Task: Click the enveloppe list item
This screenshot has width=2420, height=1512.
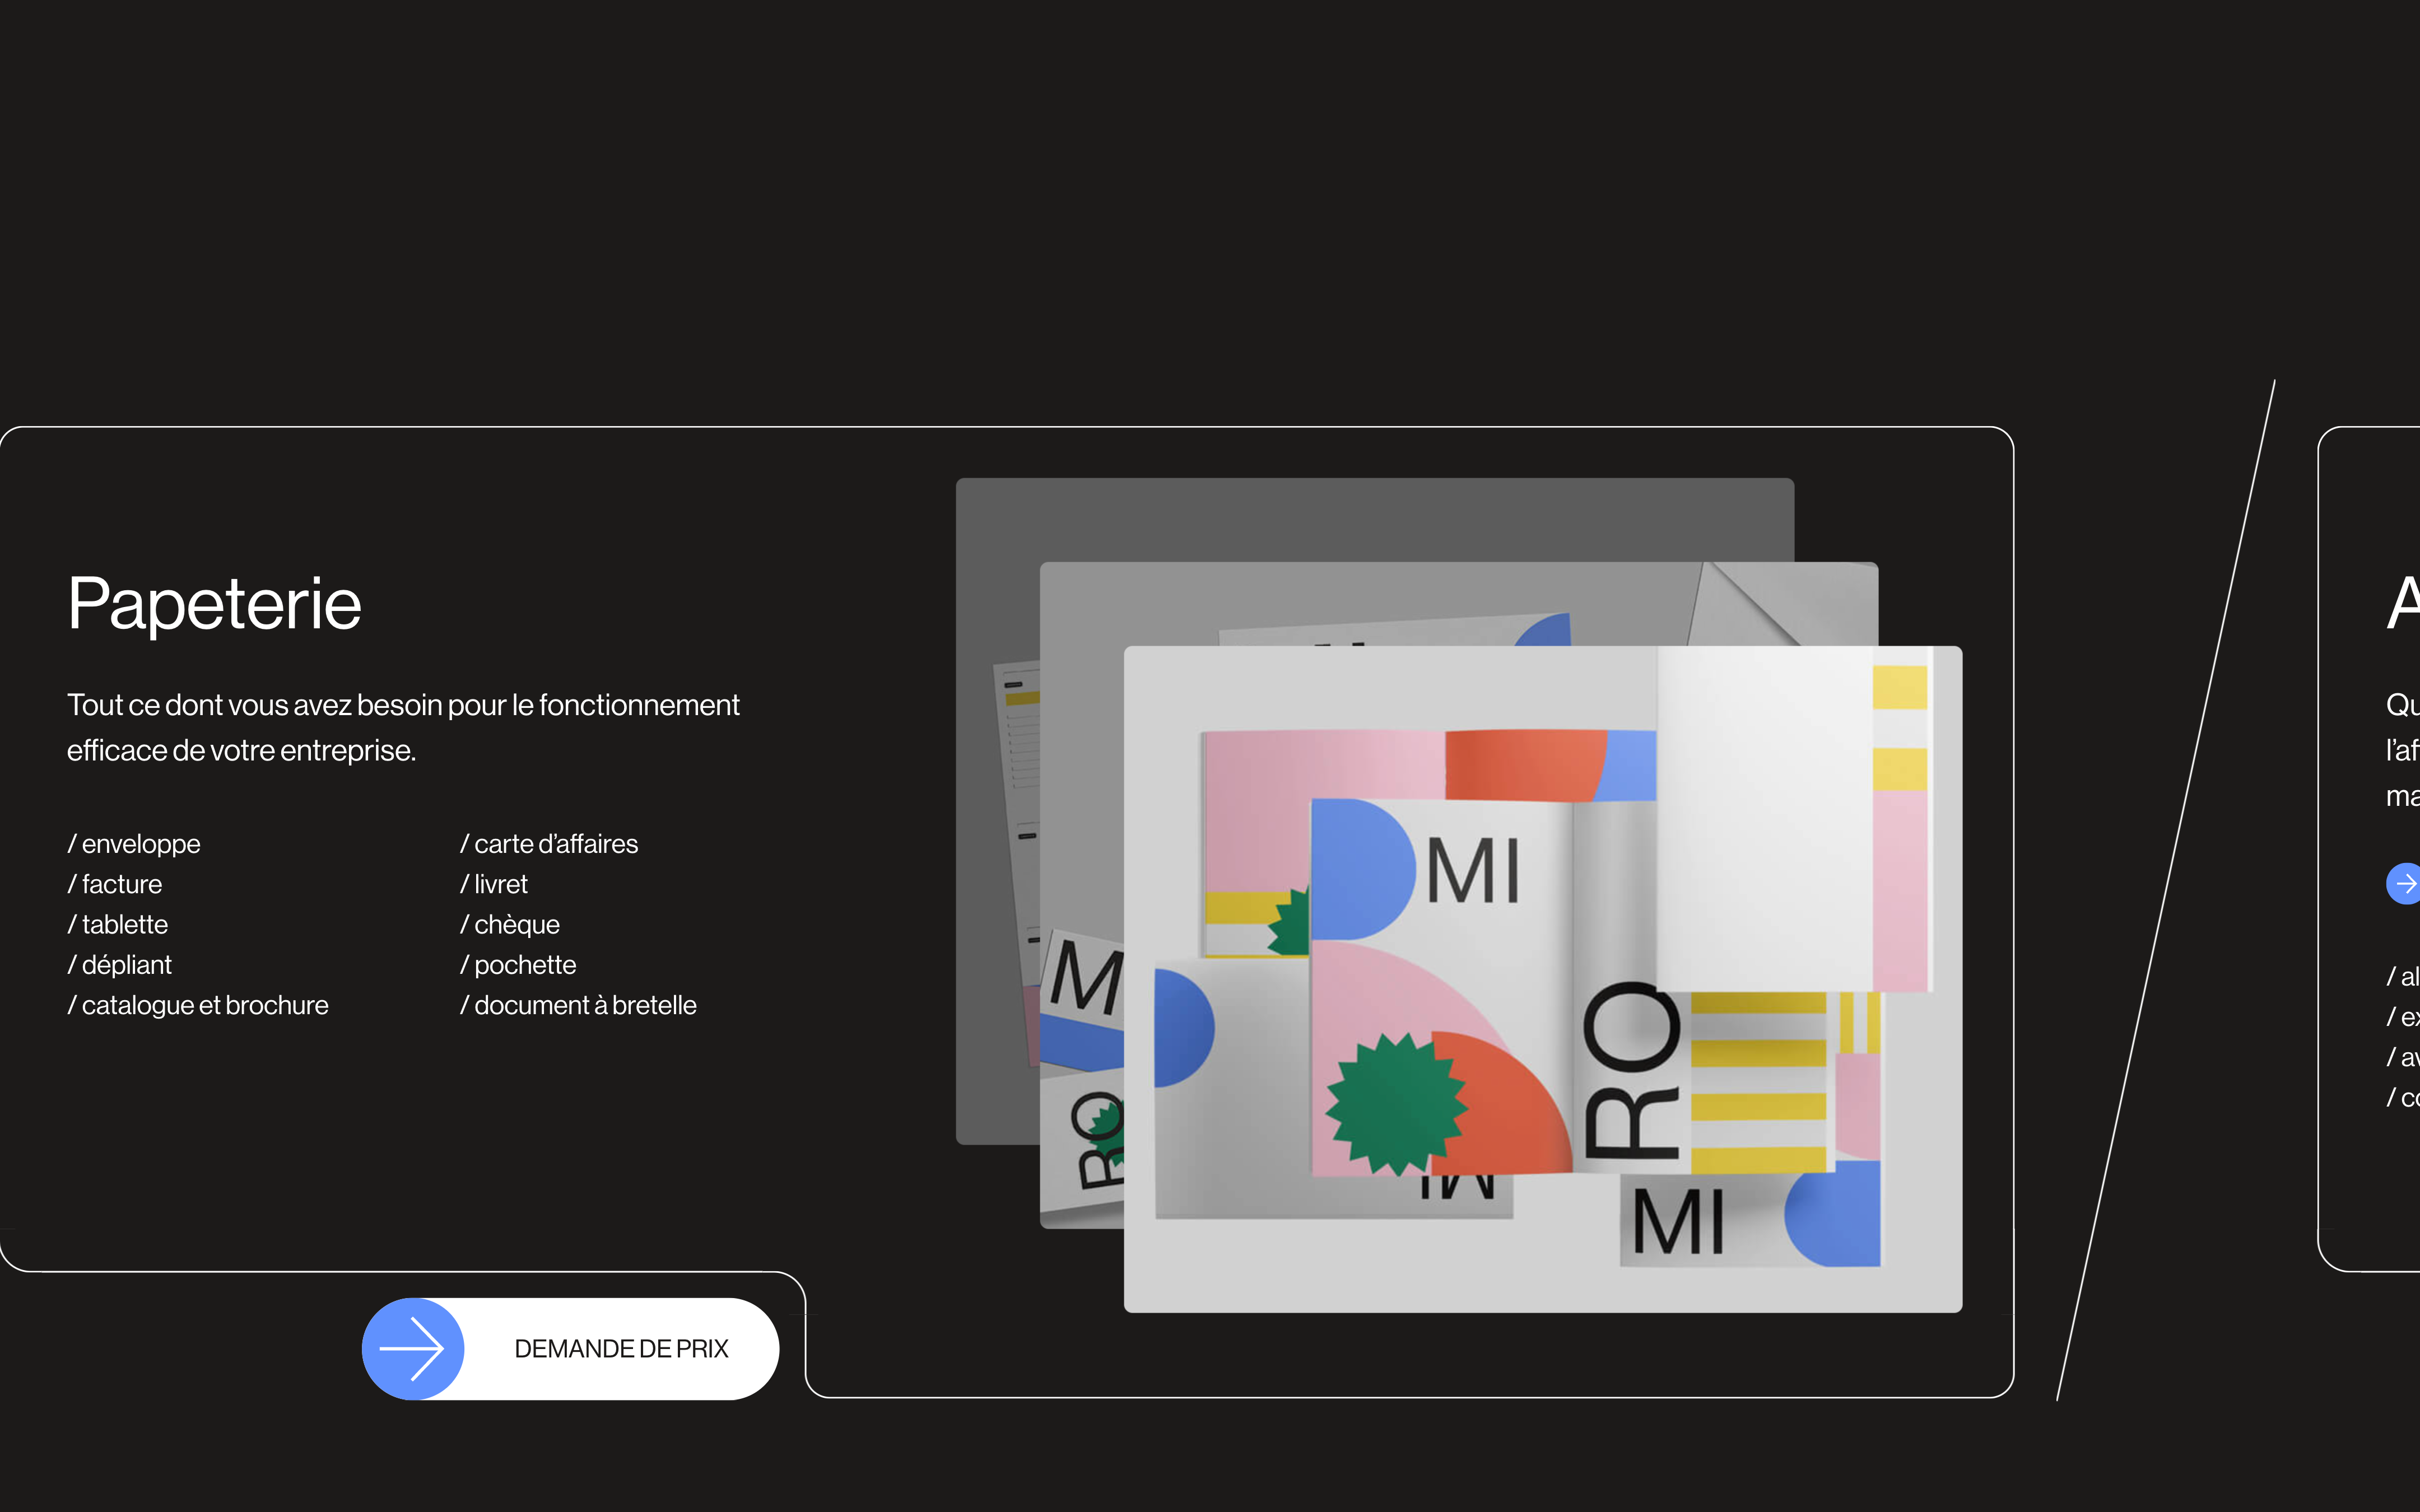Action: tap(134, 844)
